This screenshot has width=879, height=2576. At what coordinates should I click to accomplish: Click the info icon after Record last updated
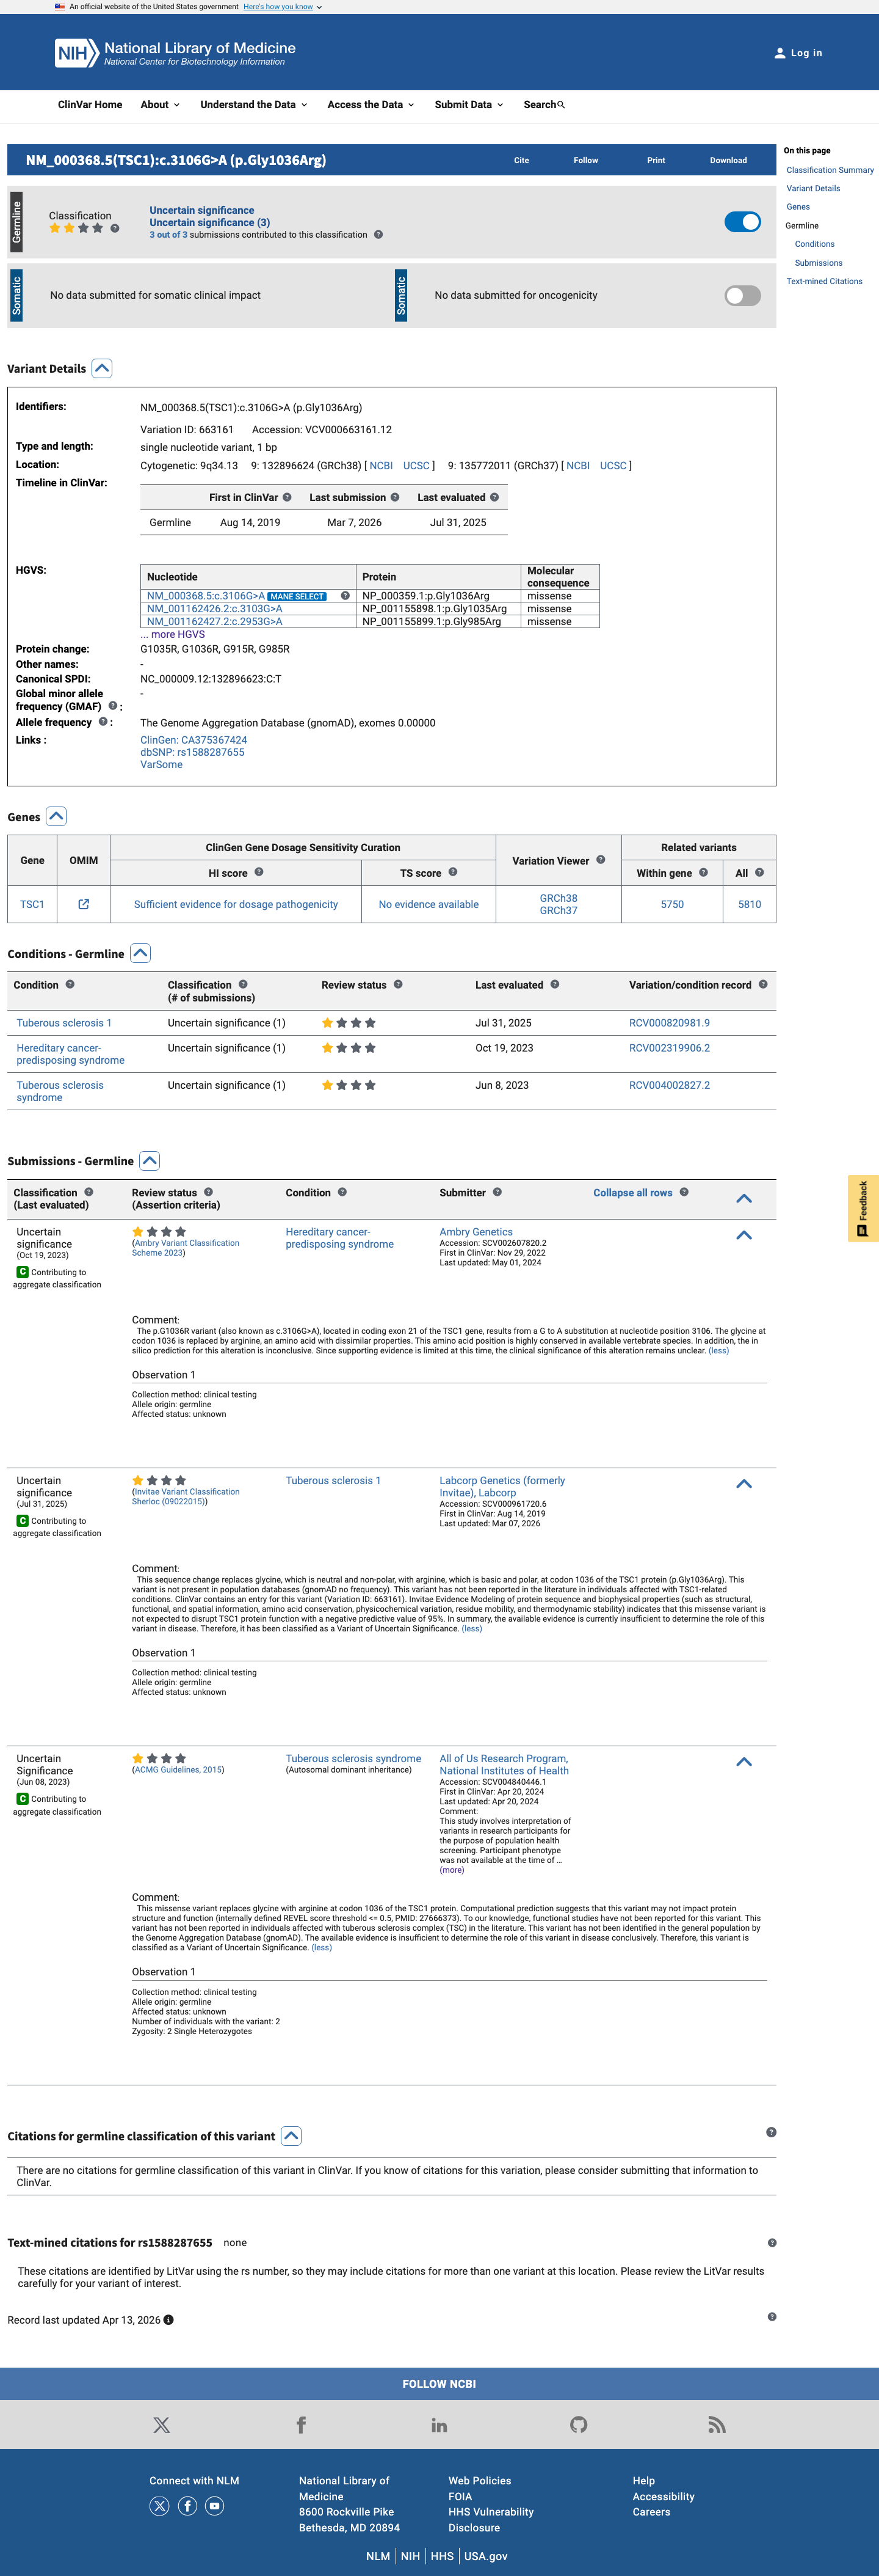169,2320
